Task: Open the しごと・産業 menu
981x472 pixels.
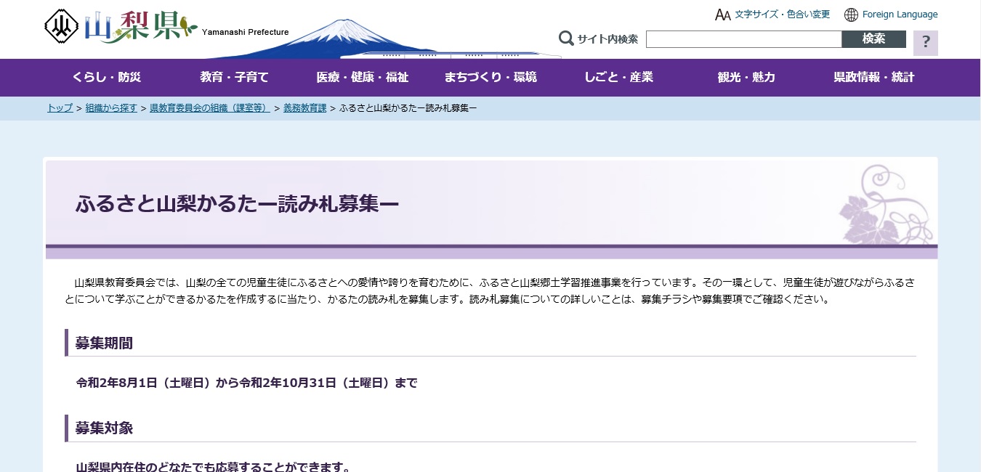Action: pos(618,77)
